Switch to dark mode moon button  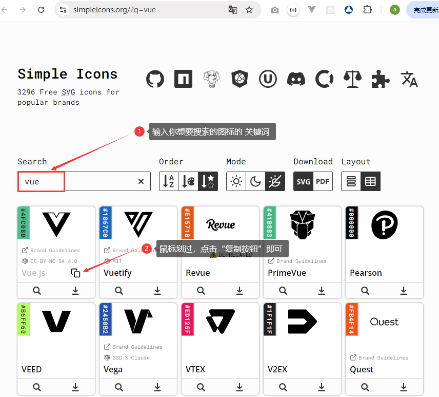[255, 181]
